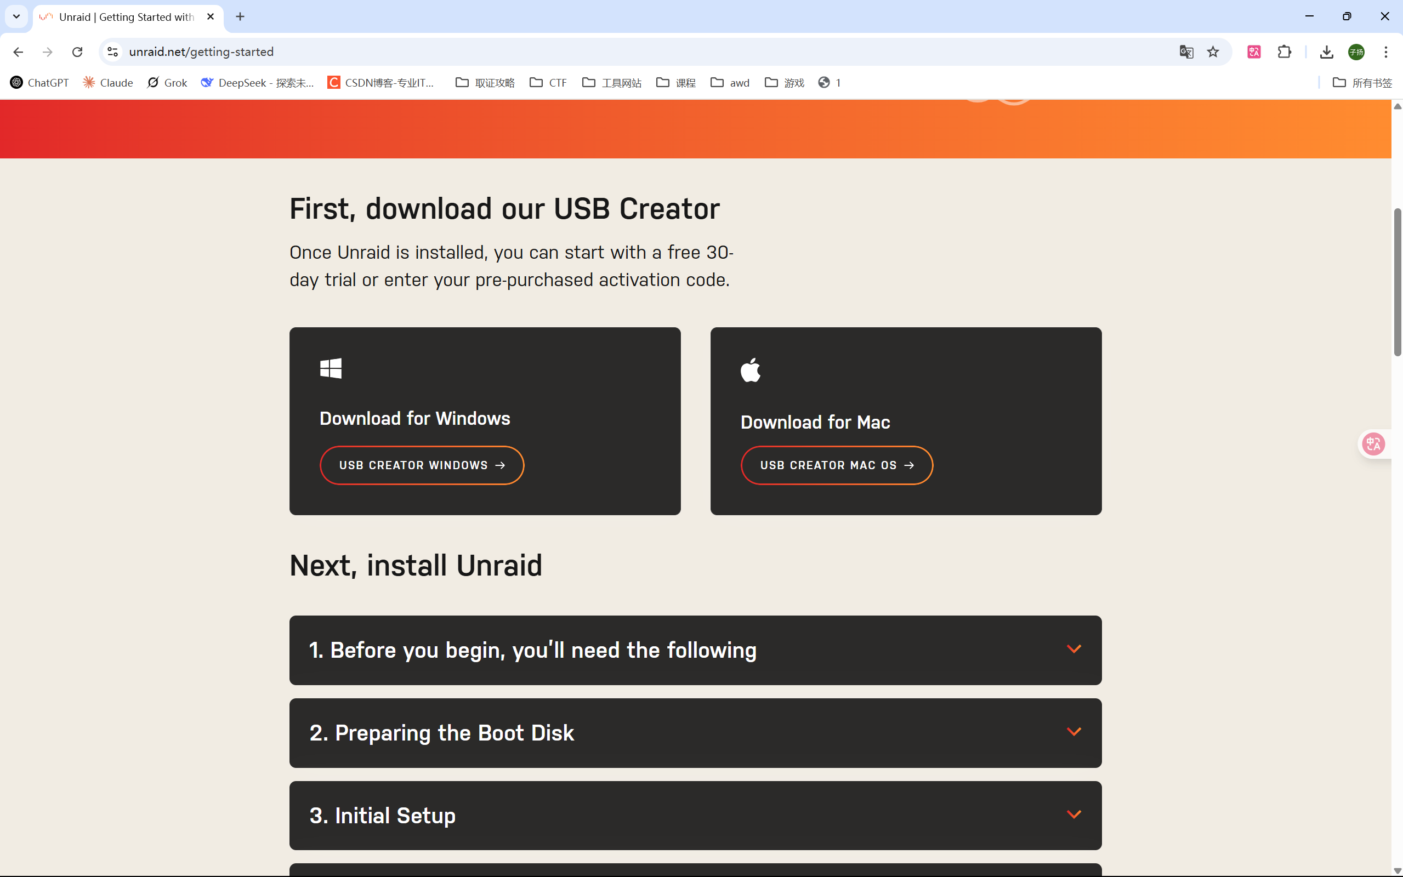Viewport: 1403px width, 877px height.
Task: View site information icon in address bar
Action: [x=113, y=52]
